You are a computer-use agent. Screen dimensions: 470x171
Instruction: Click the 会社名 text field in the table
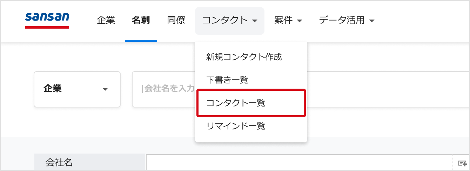[299, 163]
